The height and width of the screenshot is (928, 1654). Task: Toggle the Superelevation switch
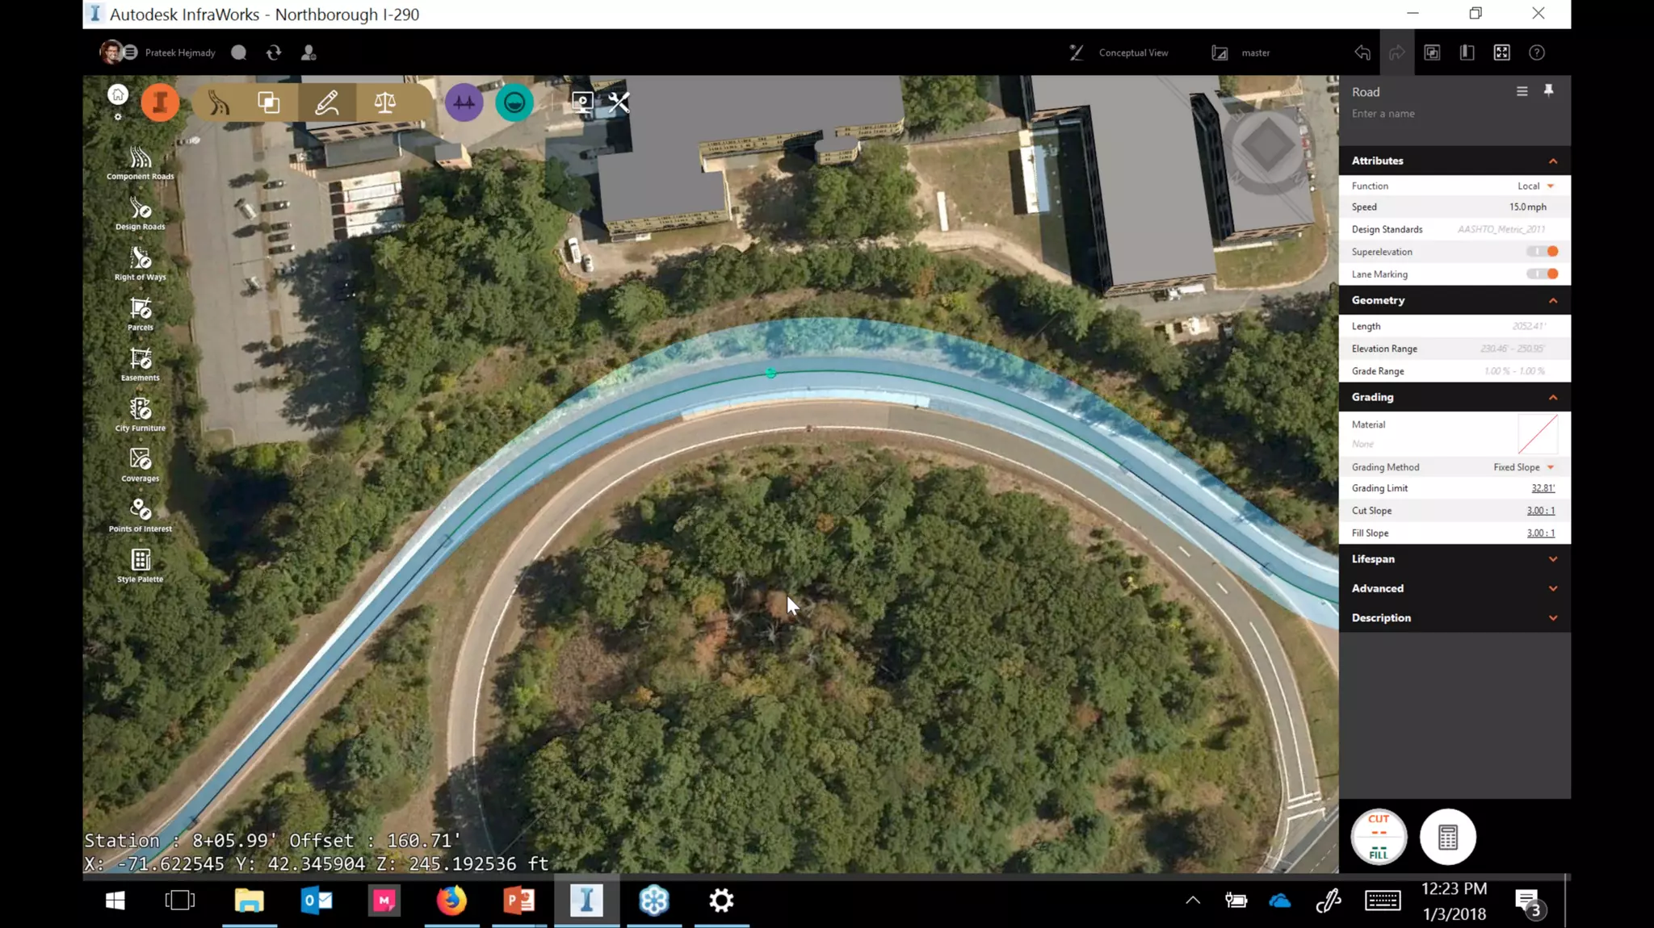coord(1542,252)
